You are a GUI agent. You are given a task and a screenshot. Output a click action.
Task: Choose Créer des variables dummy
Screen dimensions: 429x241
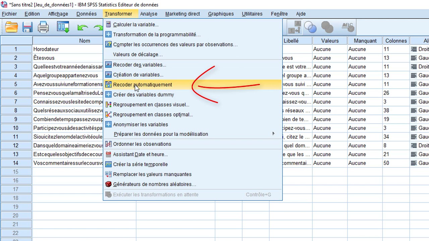tap(192, 95)
